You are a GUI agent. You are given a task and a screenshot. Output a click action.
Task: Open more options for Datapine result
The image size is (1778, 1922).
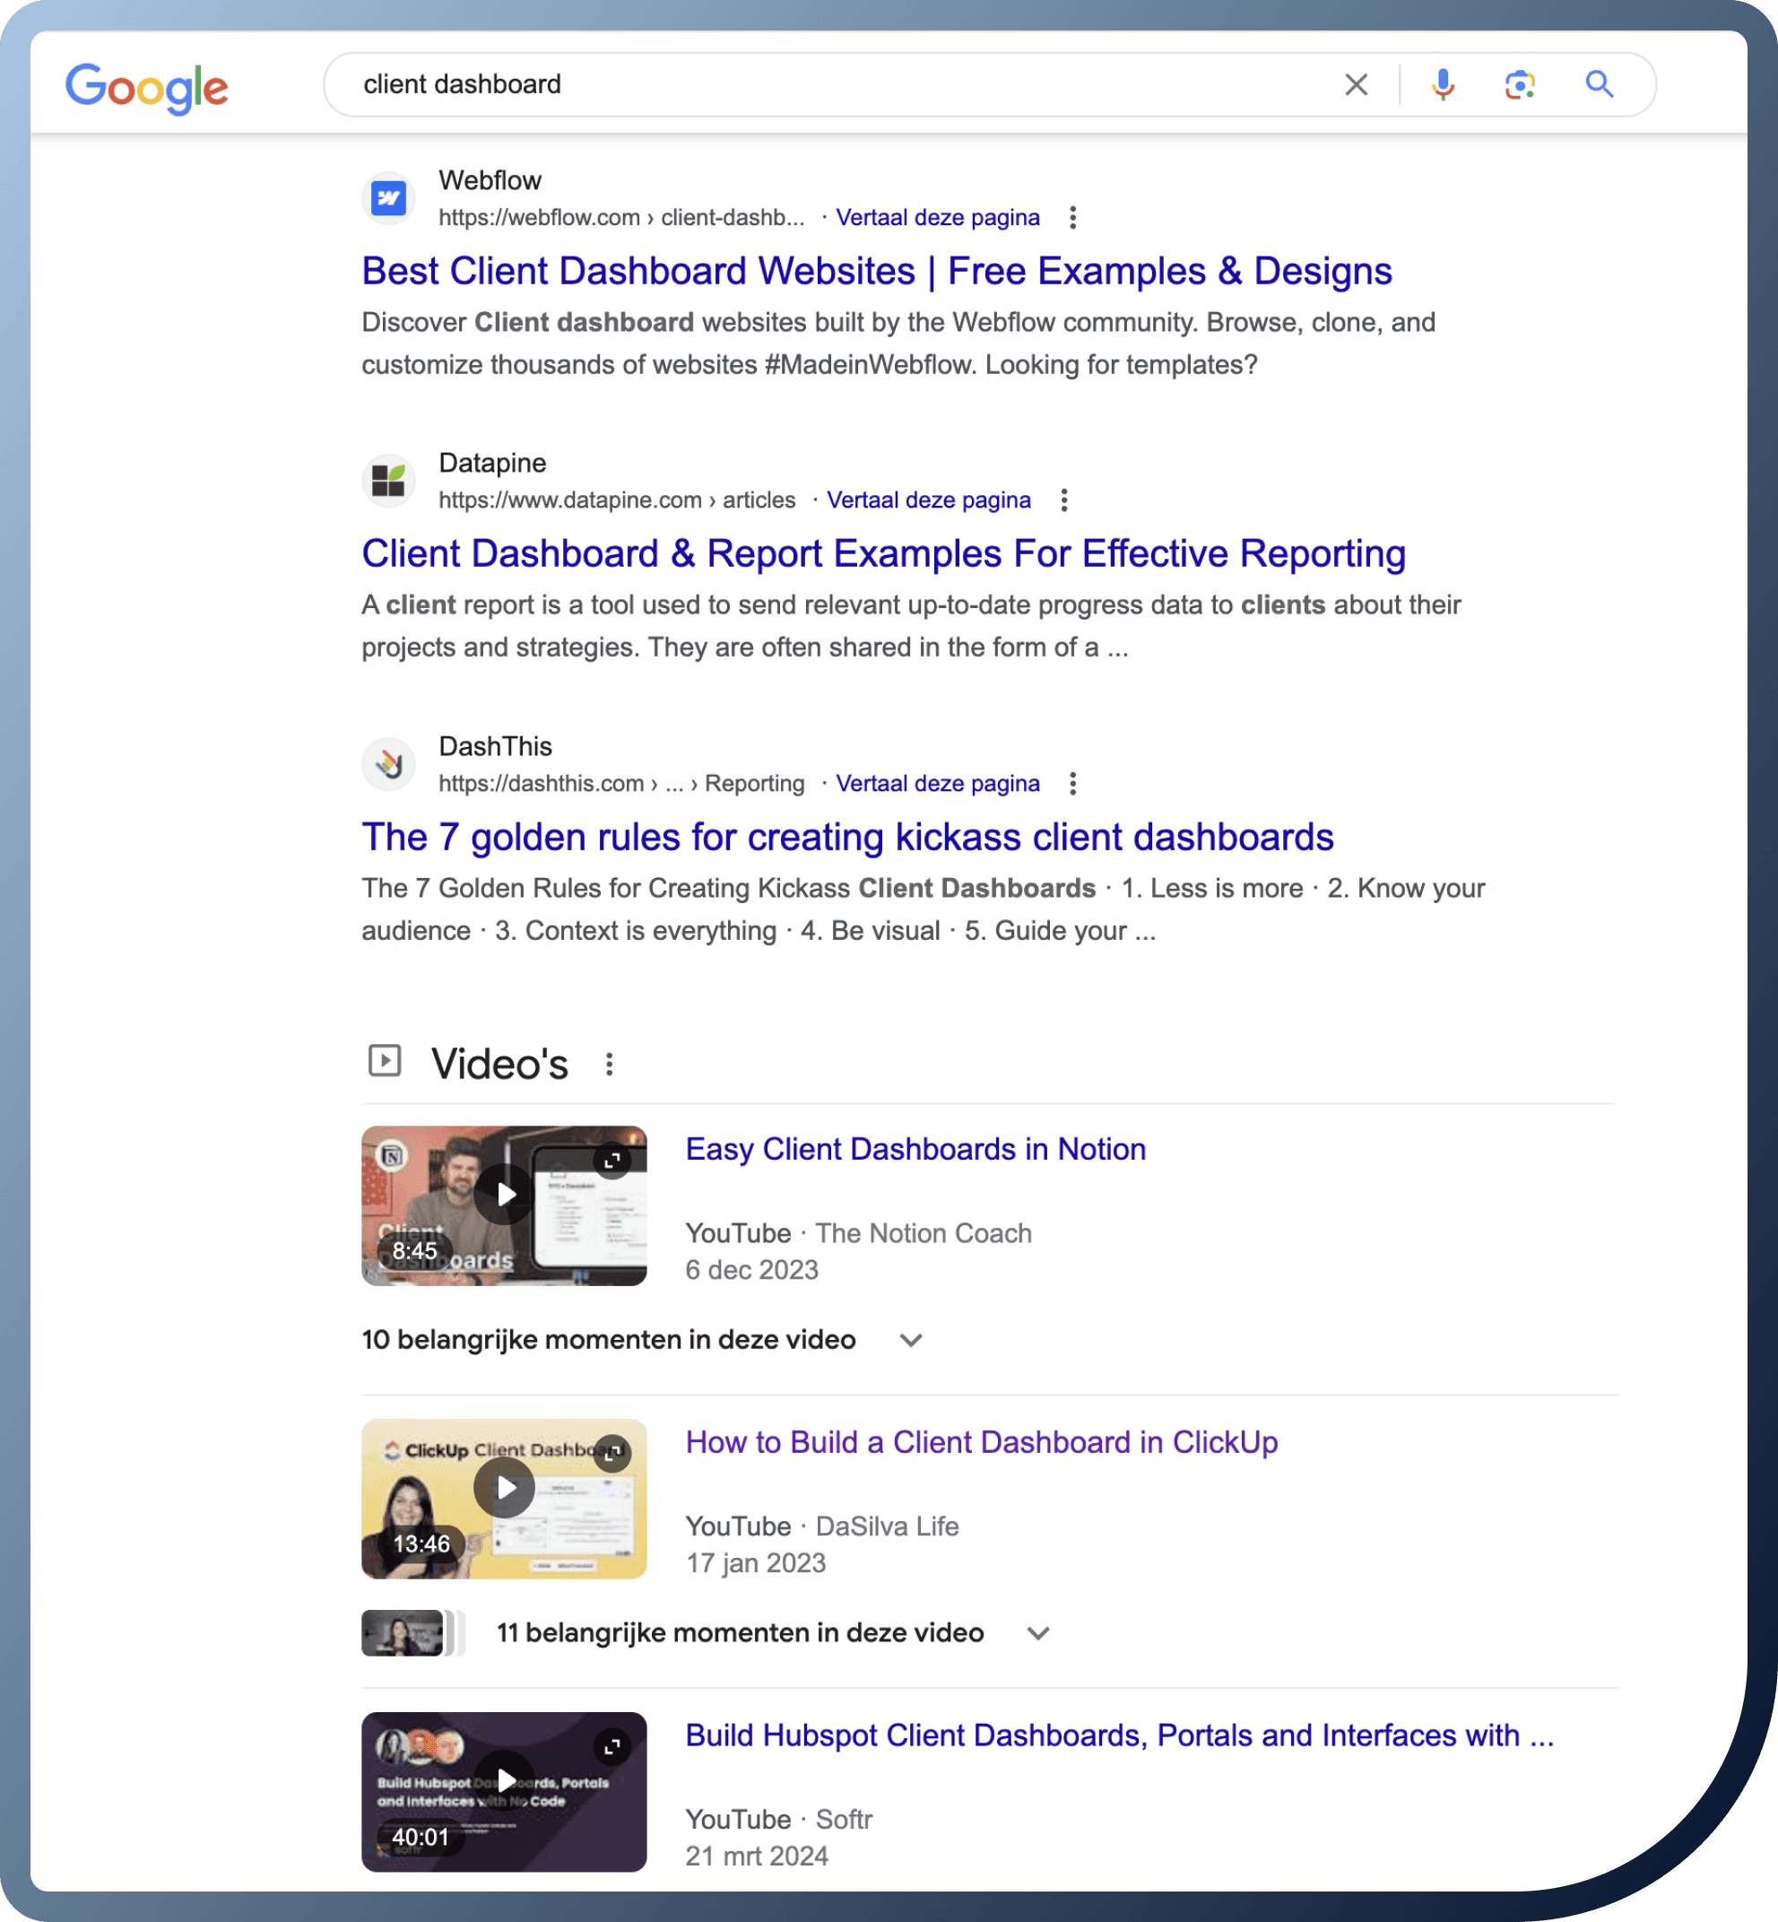point(1063,500)
